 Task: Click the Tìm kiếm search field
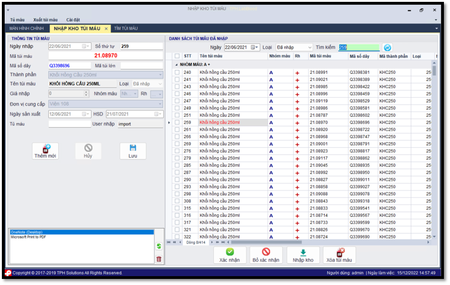coord(358,47)
